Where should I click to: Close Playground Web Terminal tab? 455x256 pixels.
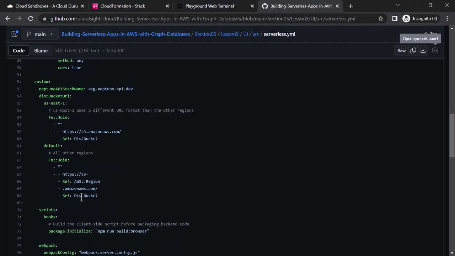tap(252, 6)
